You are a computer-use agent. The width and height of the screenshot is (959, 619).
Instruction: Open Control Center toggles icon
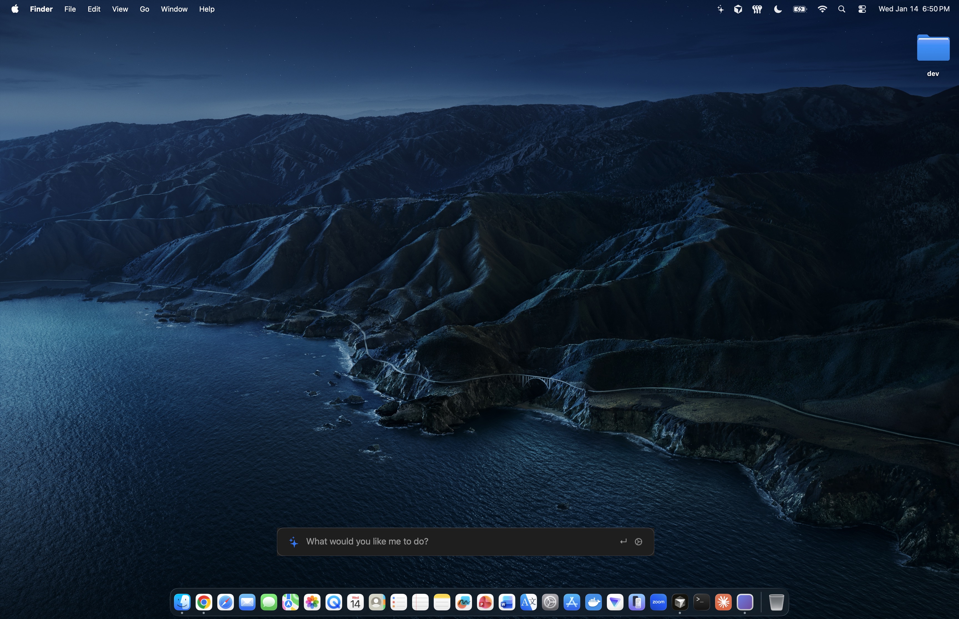click(862, 9)
